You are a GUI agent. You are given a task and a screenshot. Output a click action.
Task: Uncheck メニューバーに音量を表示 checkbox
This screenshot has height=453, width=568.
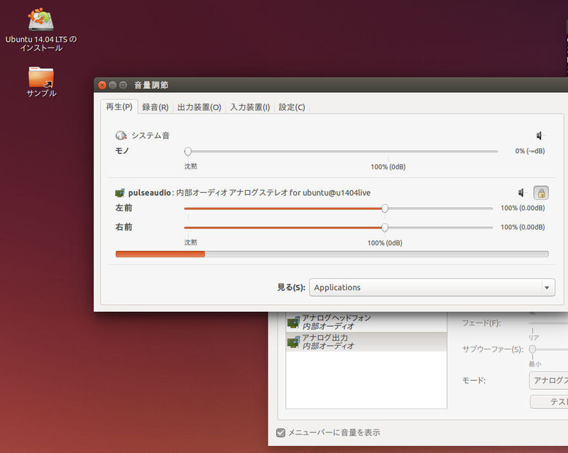pos(281,432)
